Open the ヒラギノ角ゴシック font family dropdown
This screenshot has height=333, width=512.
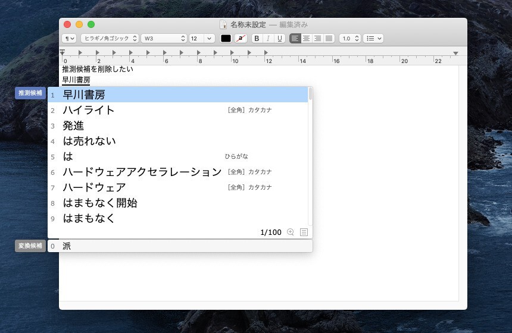click(110, 38)
